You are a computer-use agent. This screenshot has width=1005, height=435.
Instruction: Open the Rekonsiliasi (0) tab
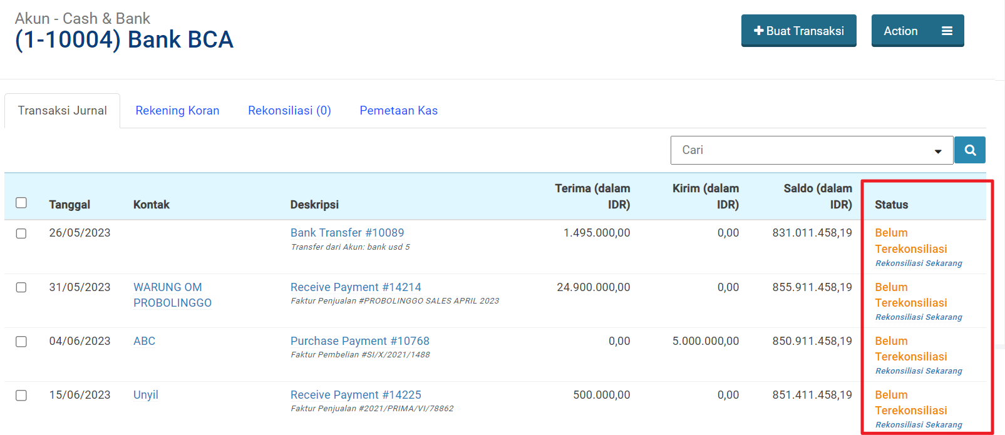tap(289, 111)
